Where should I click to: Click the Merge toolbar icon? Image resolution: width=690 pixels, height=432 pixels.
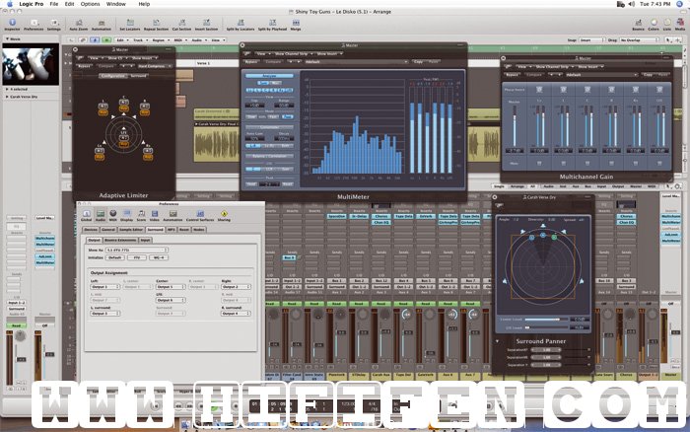(x=296, y=23)
